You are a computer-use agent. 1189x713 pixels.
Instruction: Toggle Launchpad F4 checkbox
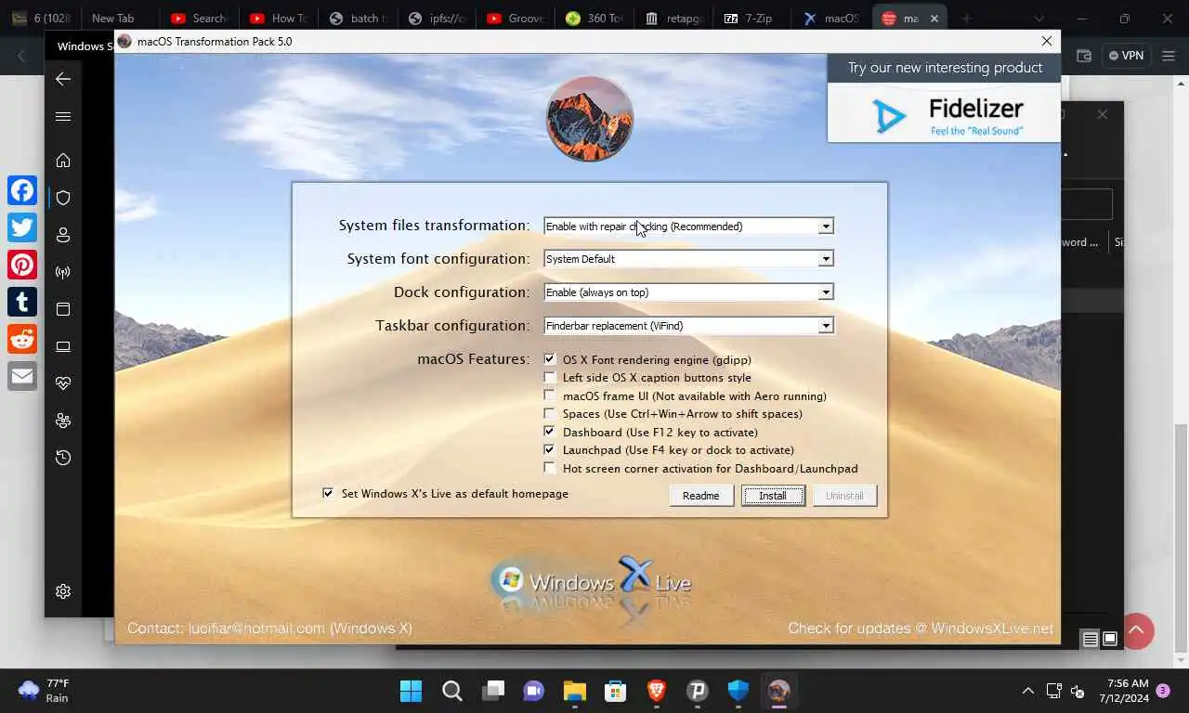click(x=550, y=450)
